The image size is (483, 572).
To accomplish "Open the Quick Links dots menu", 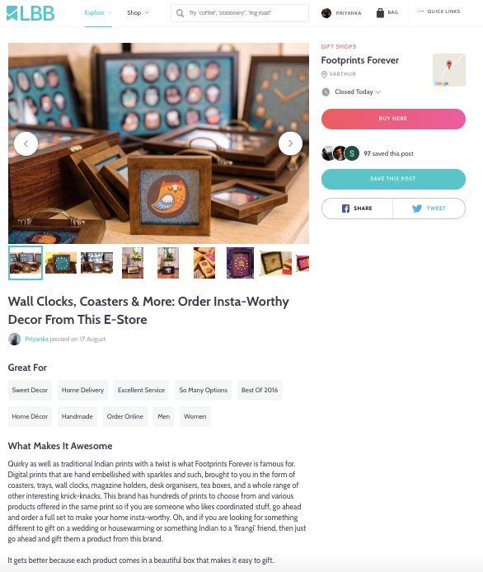I will pyautogui.click(x=421, y=12).
